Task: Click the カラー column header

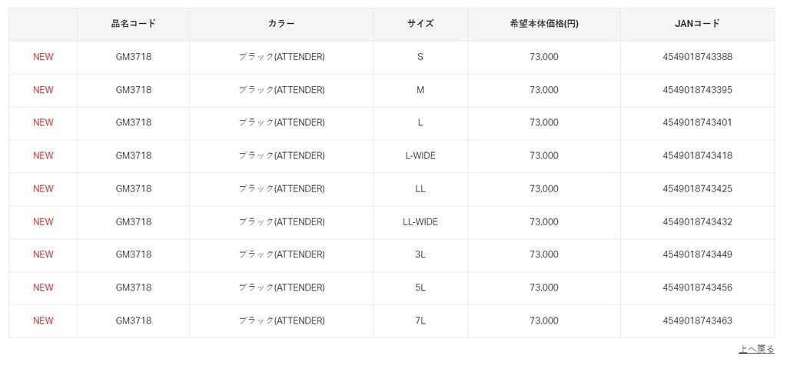Action: (281, 24)
